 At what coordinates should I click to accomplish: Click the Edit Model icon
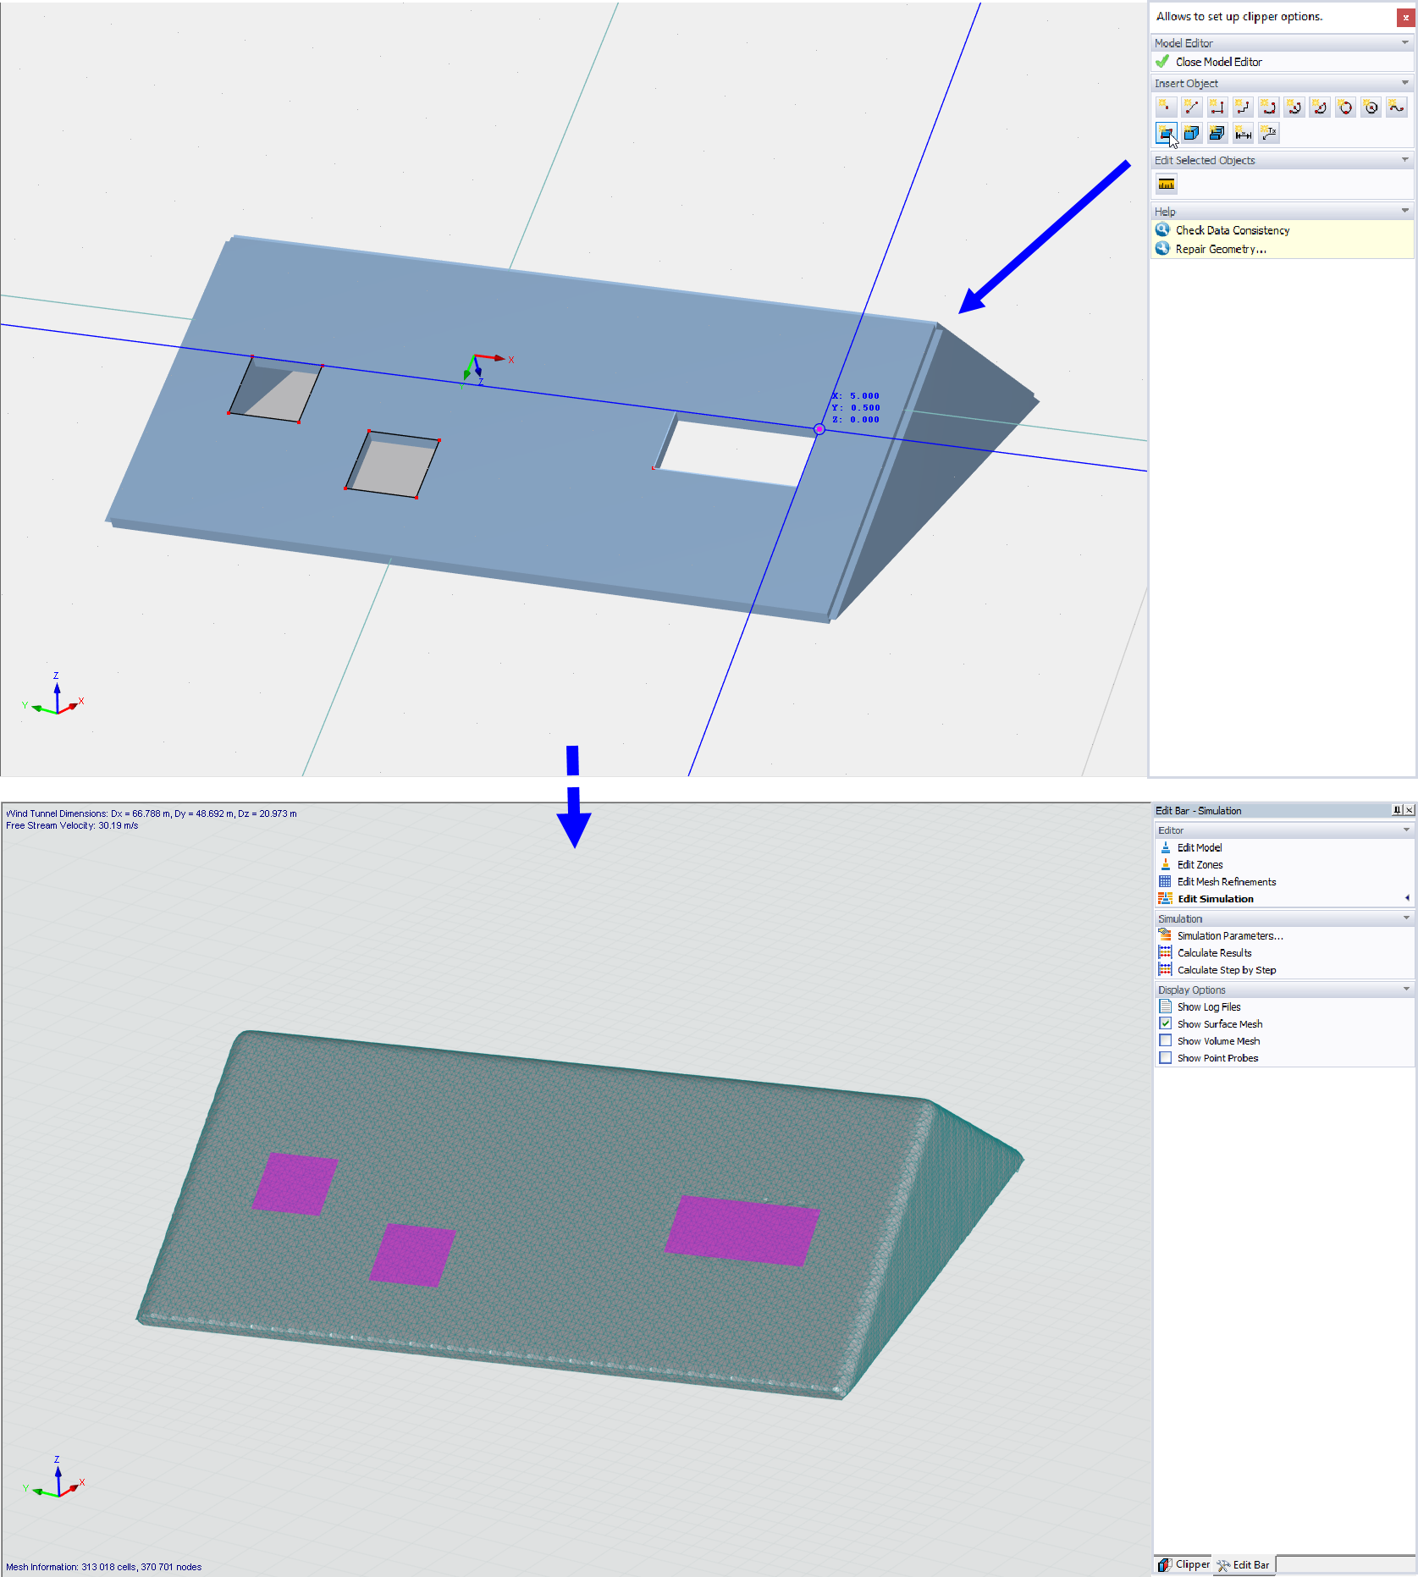pyautogui.click(x=1166, y=846)
